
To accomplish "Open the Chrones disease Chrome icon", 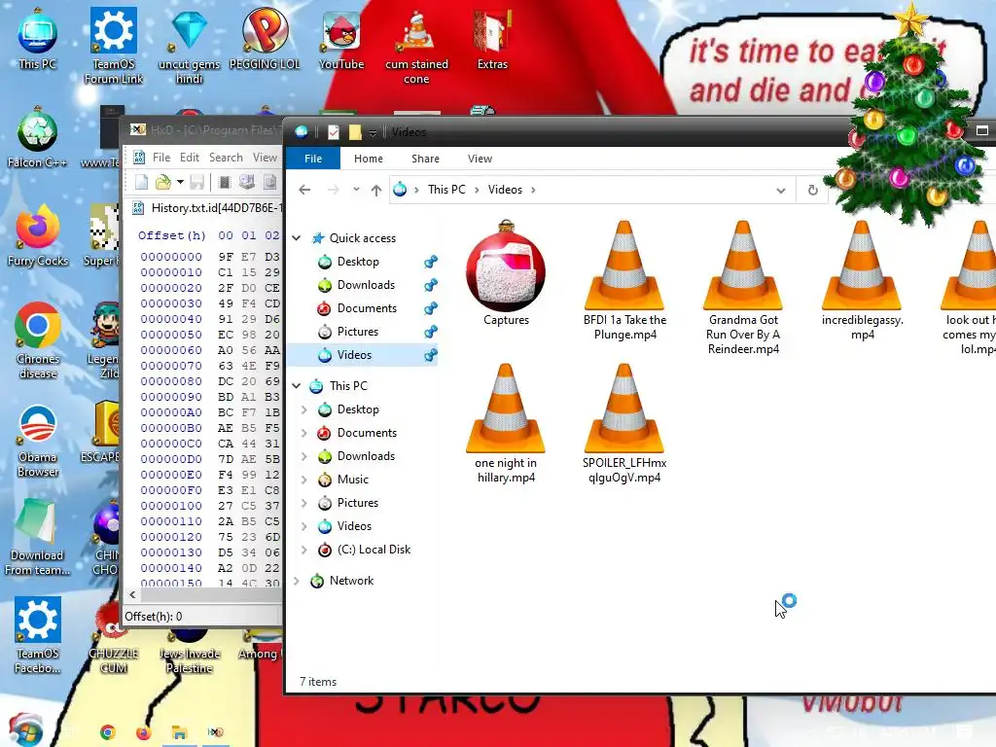I will tap(38, 341).
